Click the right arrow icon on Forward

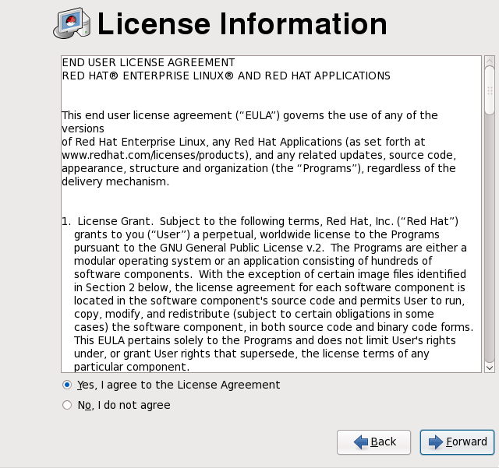[435, 442]
